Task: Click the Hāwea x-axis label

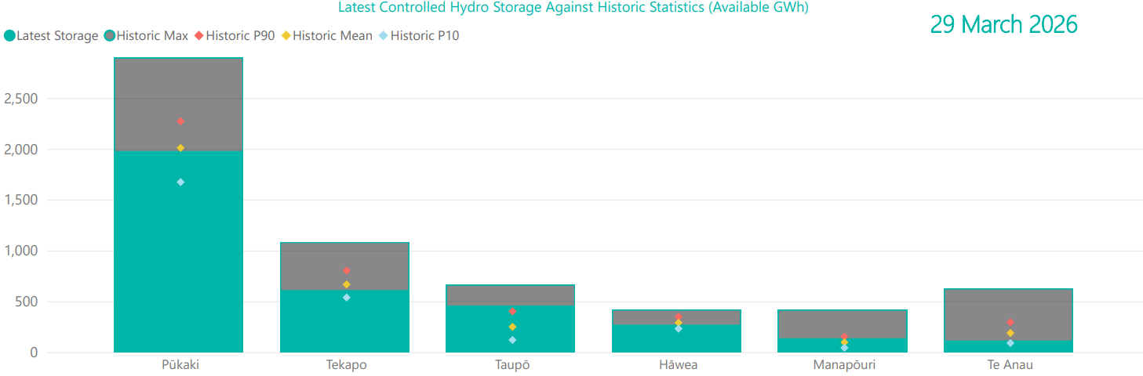Action: click(678, 365)
